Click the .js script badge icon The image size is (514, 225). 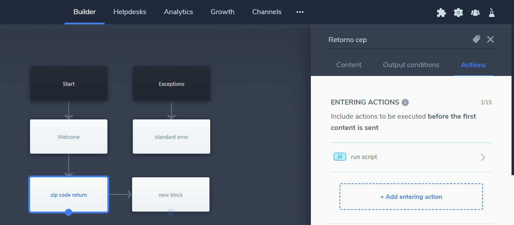[340, 157]
